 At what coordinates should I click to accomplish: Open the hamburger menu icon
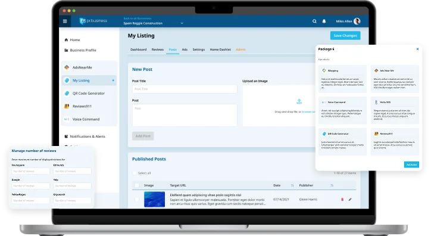point(65,21)
